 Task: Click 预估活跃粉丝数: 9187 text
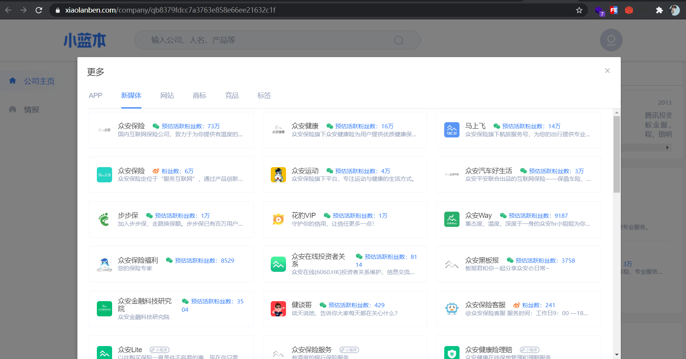pos(538,216)
